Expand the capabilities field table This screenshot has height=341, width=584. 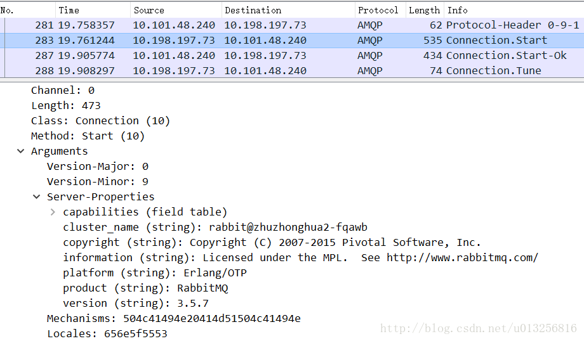click(53, 212)
